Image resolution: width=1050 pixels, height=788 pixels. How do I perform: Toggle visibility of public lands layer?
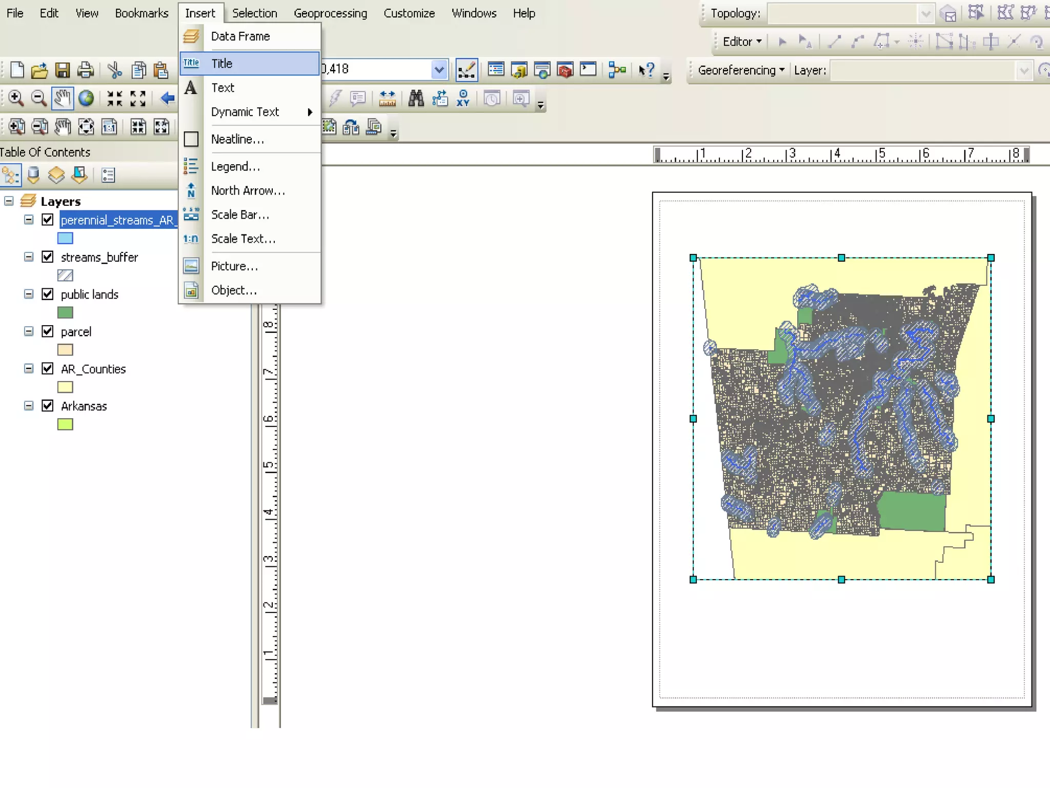click(x=48, y=294)
